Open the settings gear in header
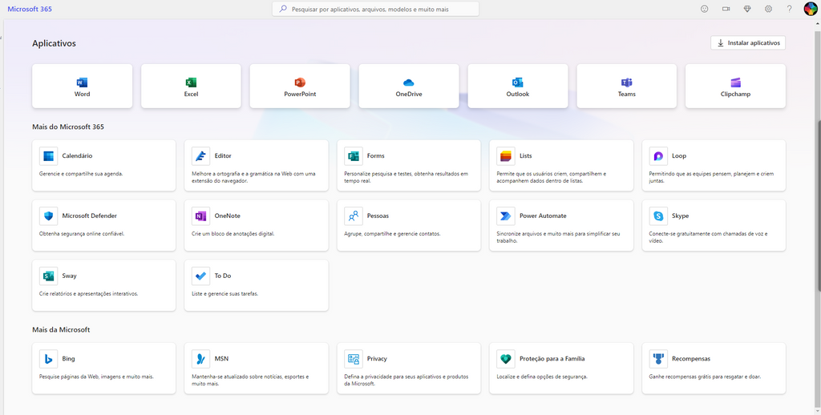Viewport: 821px width, 415px height. coord(768,9)
